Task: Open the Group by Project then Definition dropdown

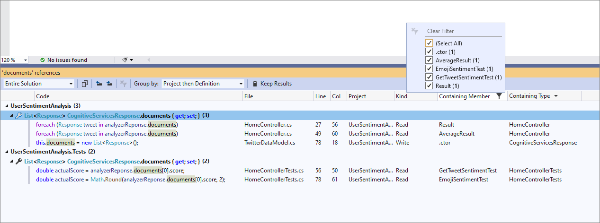Action: 203,84
